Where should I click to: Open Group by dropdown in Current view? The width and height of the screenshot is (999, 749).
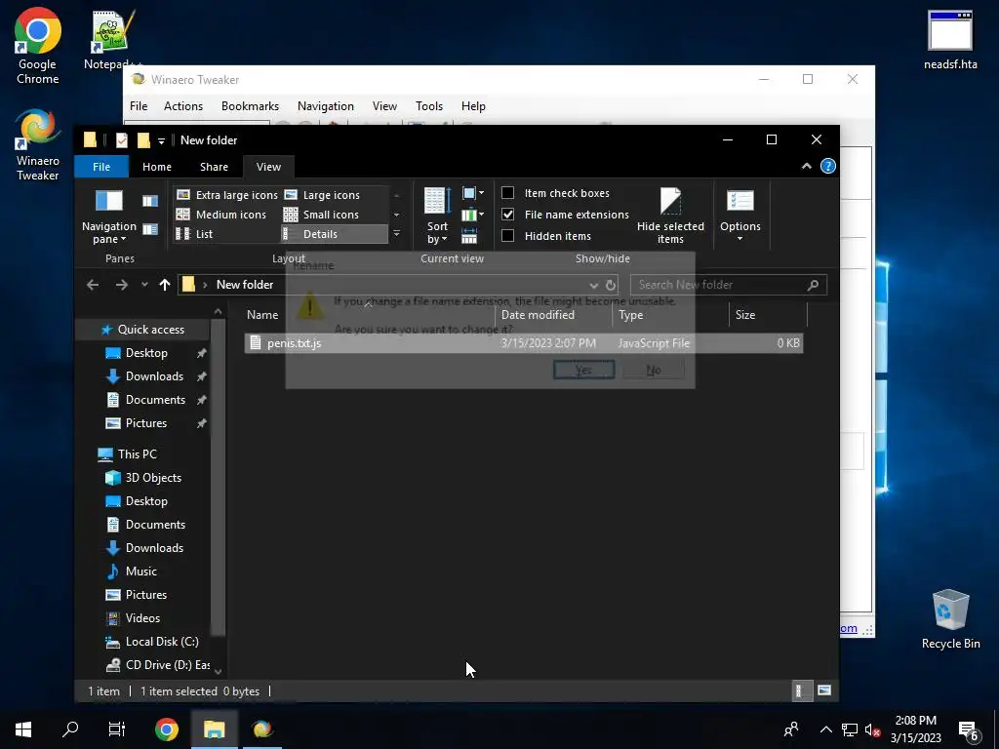point(472,193)
